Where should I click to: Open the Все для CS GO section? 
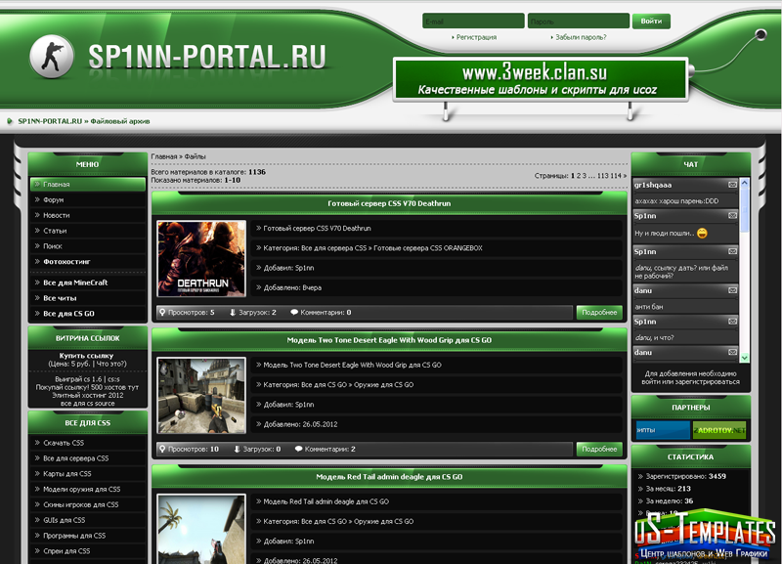tap(88, 313)
